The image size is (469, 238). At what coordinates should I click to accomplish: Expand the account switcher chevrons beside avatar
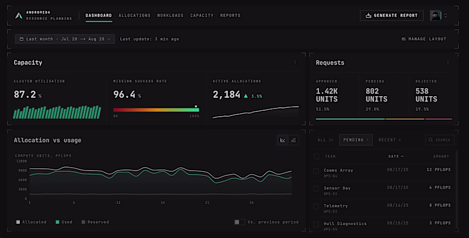tap(446, 16)
